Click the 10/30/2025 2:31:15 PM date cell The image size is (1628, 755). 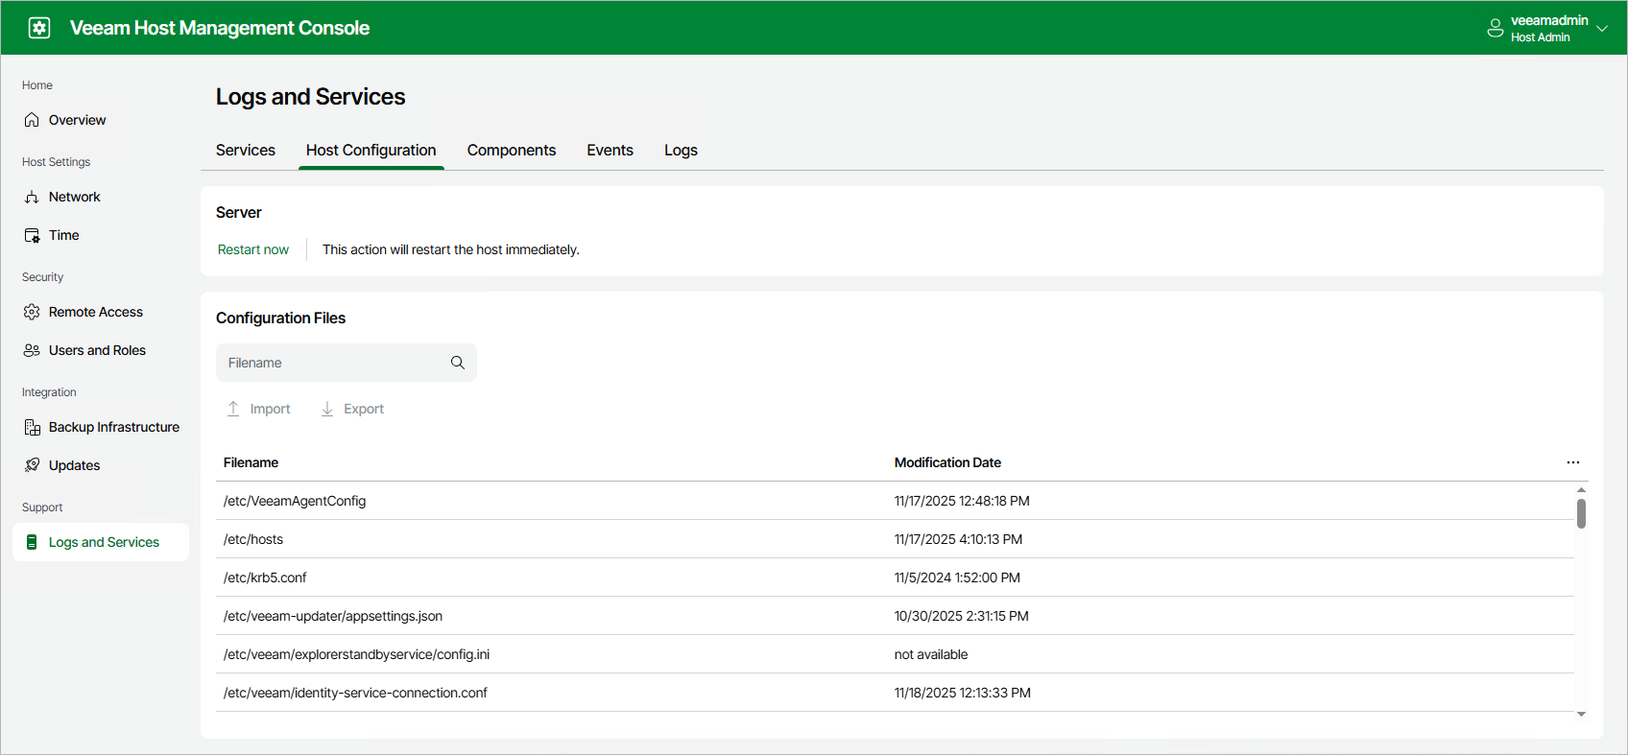click(962, 616)
